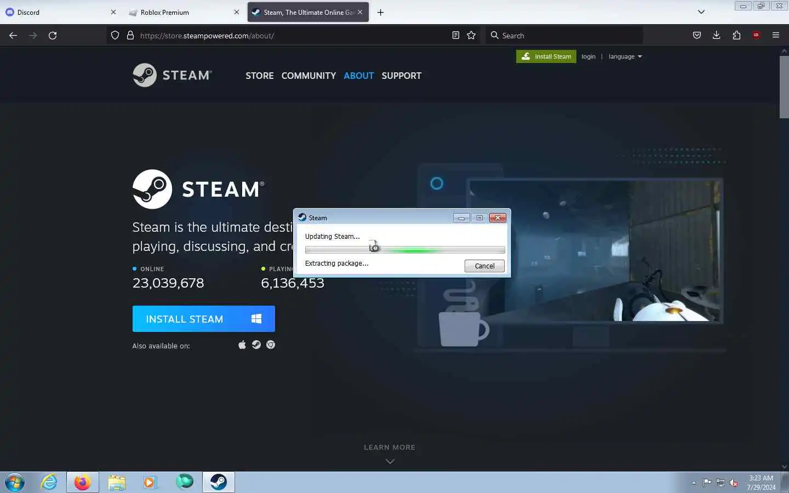The image size is (789, 493).
Task: Open the SUPPORT menu item
Action: click(402, 76)
